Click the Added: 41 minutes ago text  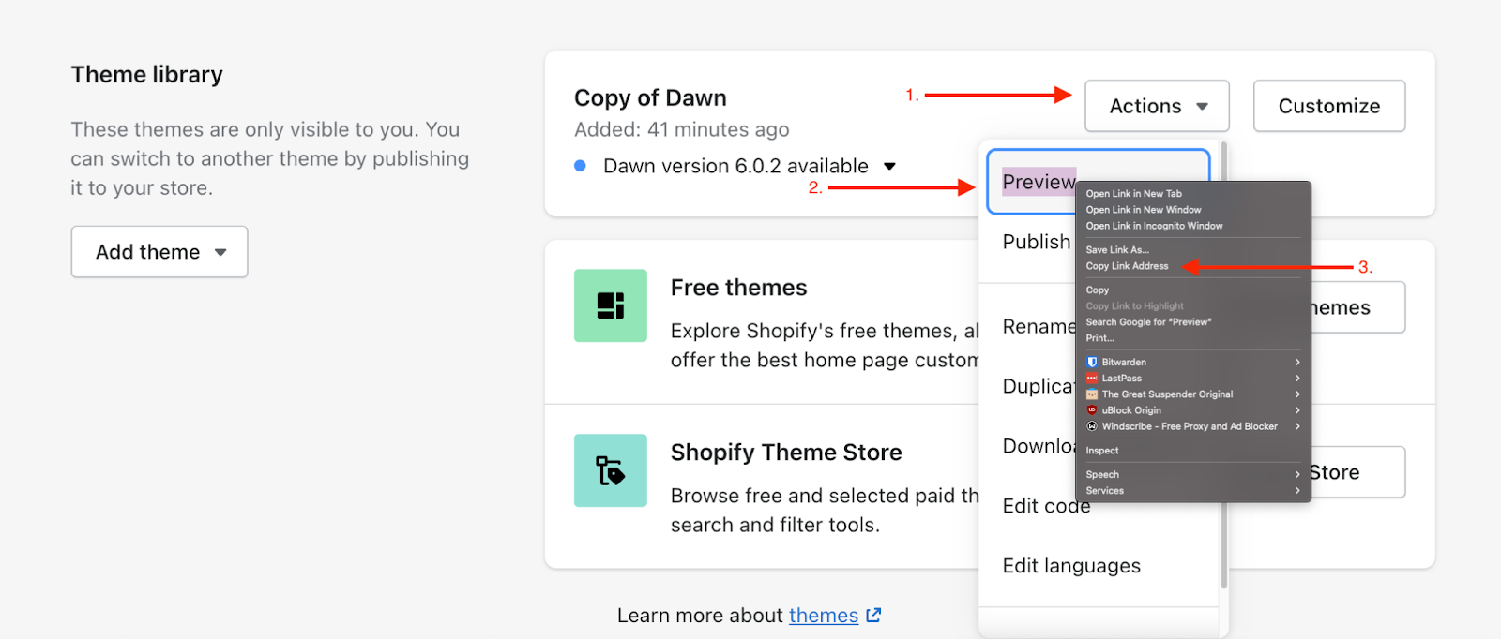coord(682,129)
